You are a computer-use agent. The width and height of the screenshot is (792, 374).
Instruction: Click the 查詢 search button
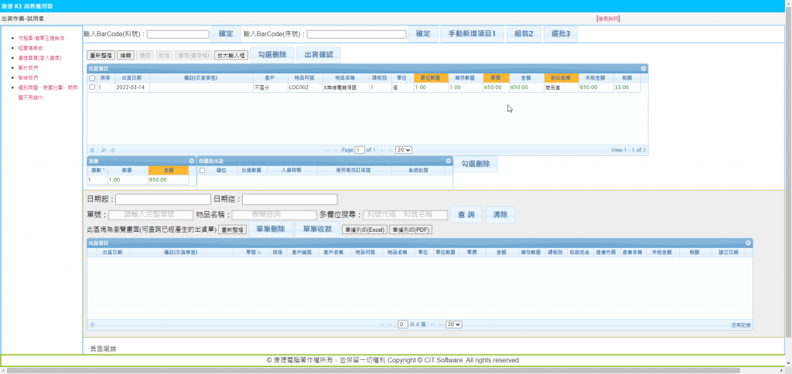pyautogui.click(x=466, y=214)
